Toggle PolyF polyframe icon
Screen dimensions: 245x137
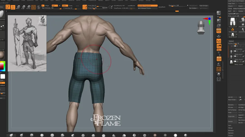pos(219,59)
